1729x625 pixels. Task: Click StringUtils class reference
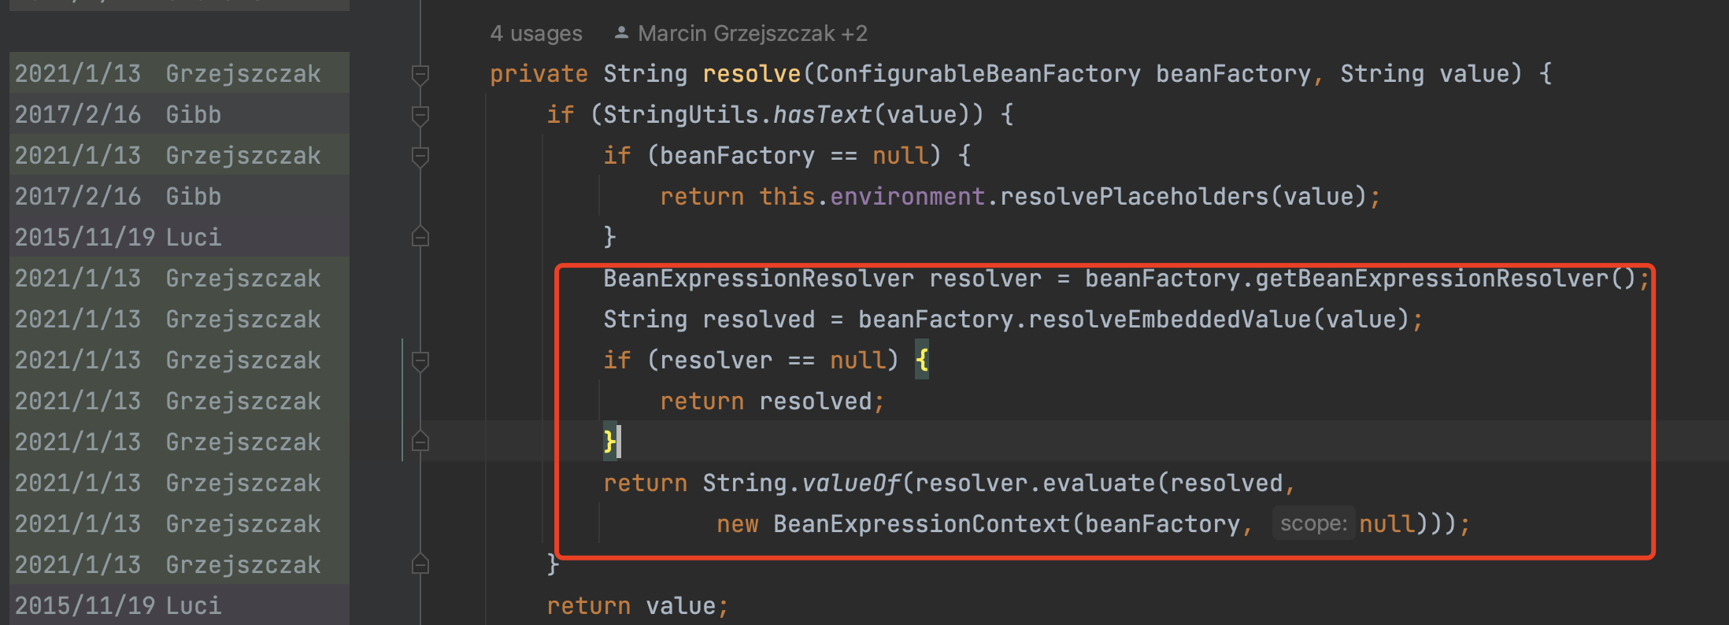pyautogui.click(x=681, y=115)
